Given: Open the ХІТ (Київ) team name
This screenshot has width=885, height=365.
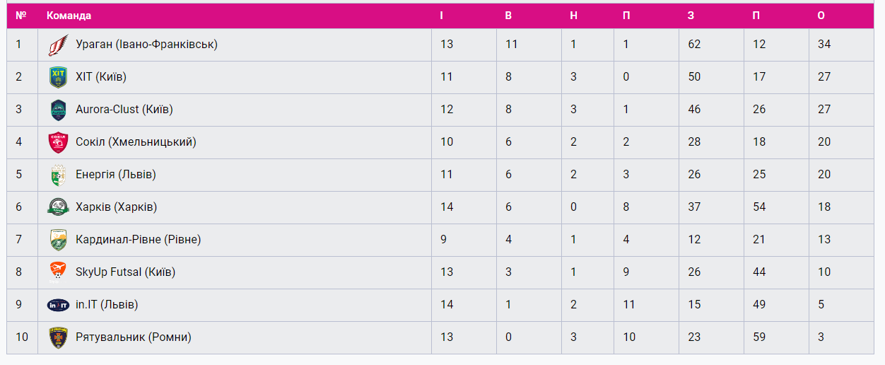Looking at the screenshot, I should tap(101, 77).
